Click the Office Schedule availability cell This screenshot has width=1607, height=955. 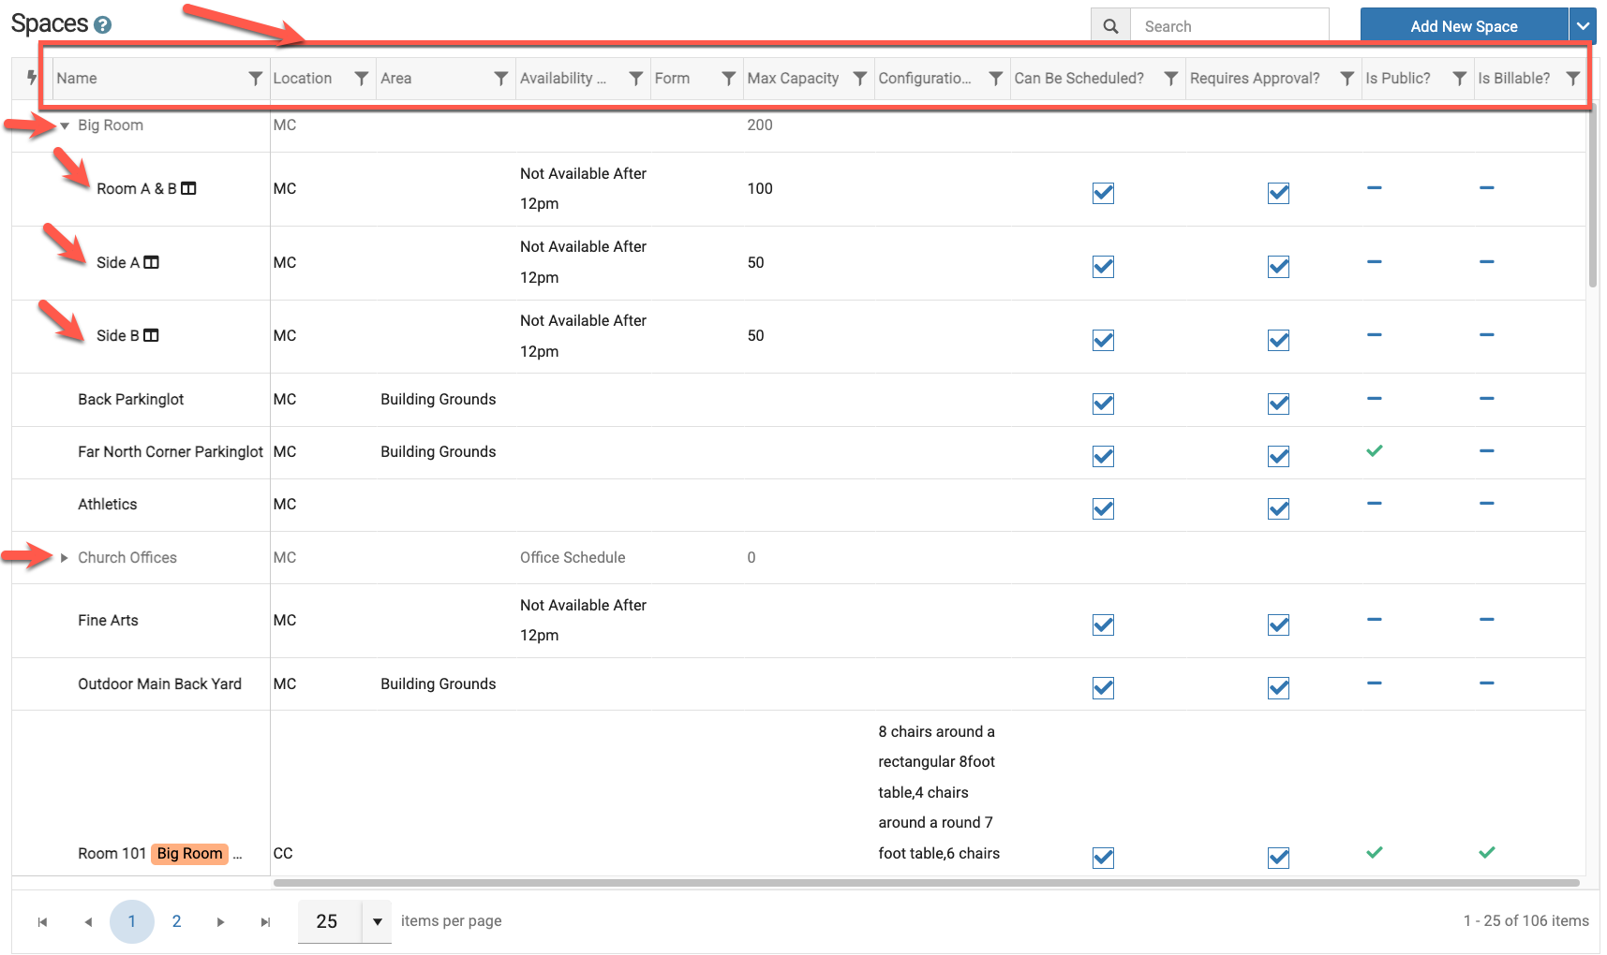point(573,558)
